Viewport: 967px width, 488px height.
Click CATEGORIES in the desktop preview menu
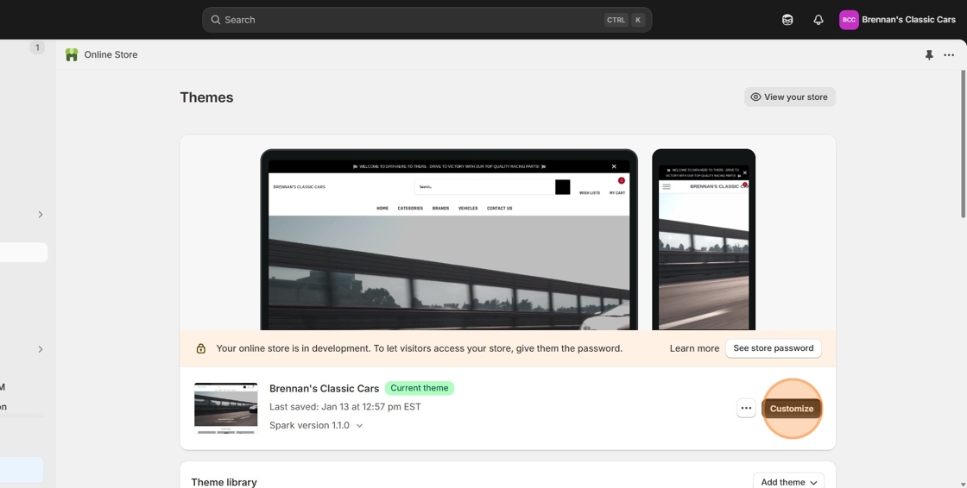410,209
